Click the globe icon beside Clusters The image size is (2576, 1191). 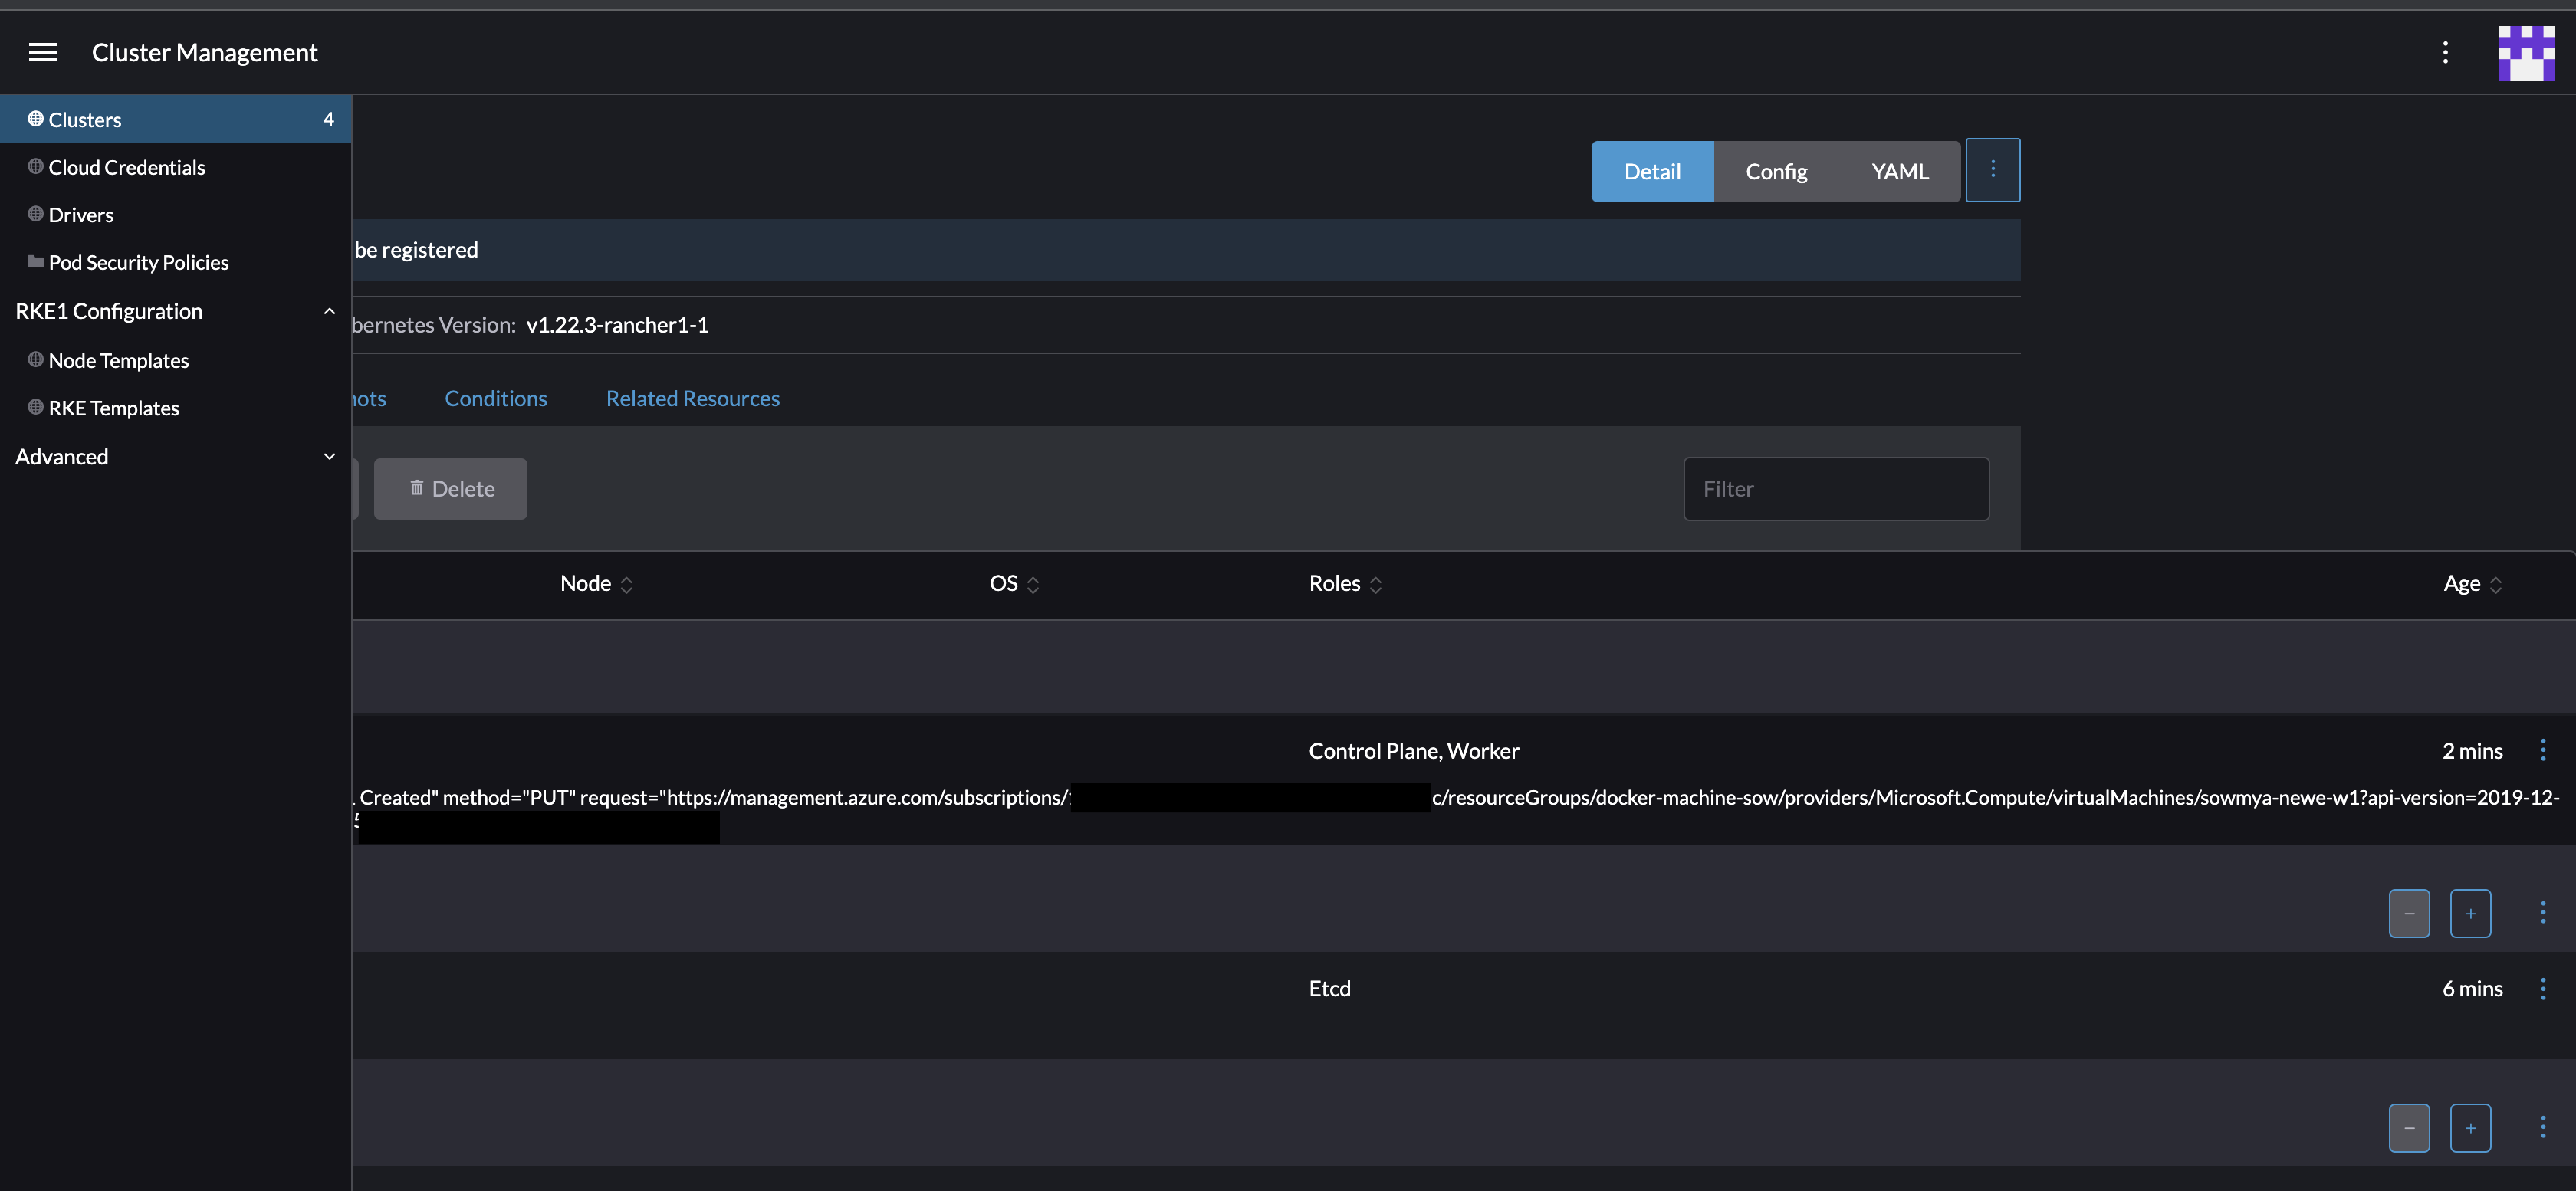click(35, 118)
